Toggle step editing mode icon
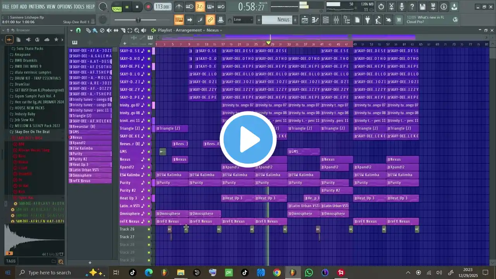 click(x=200, y=20)
